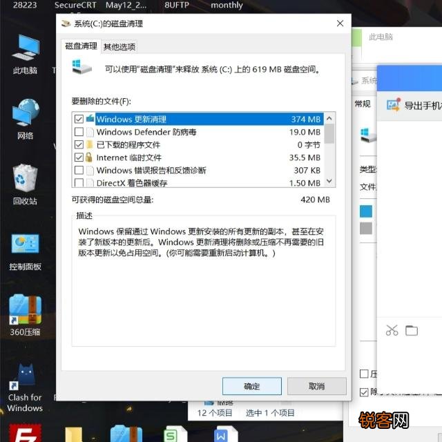Click the 12 个项目 status bar text
Screen dimensions: 442x442
tap(215, 413)
